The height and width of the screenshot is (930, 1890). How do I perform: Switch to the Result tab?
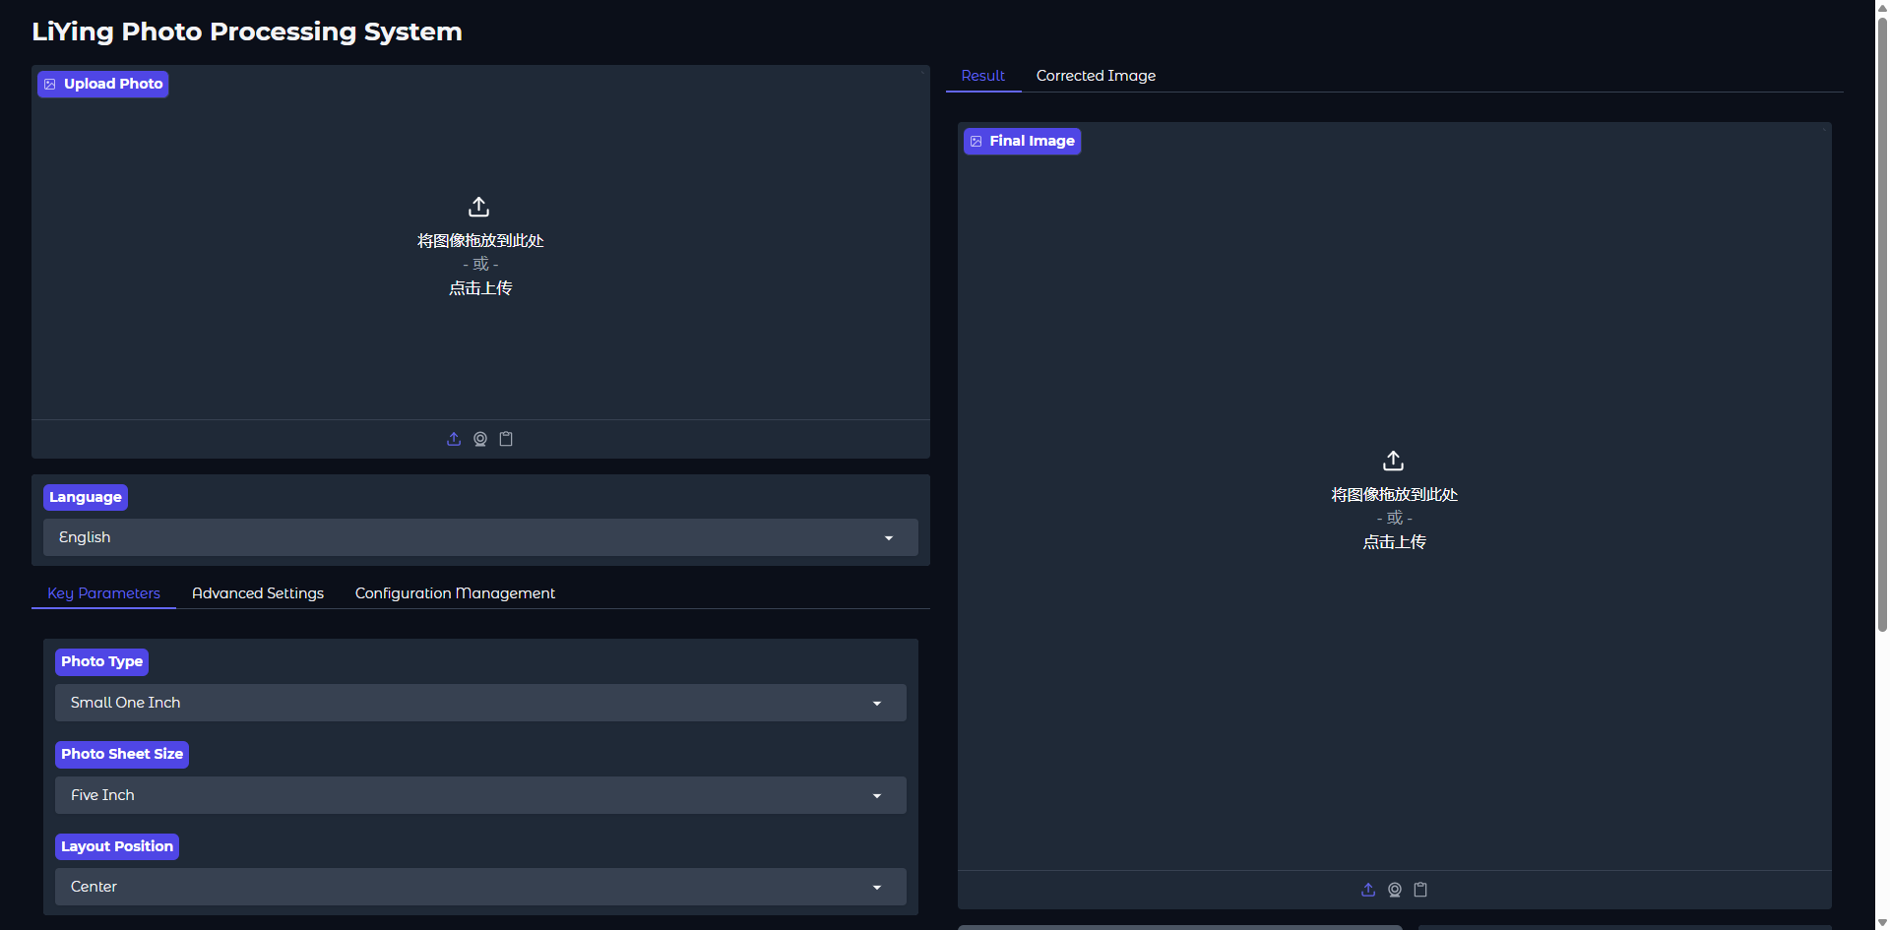983,76
